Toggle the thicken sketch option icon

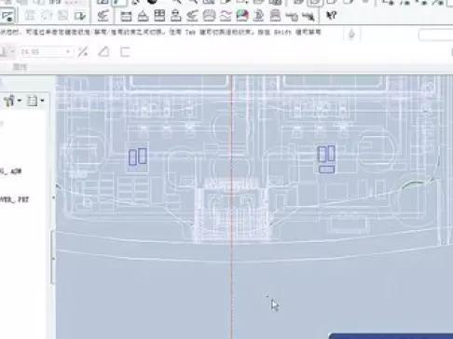tap(125, 52)
